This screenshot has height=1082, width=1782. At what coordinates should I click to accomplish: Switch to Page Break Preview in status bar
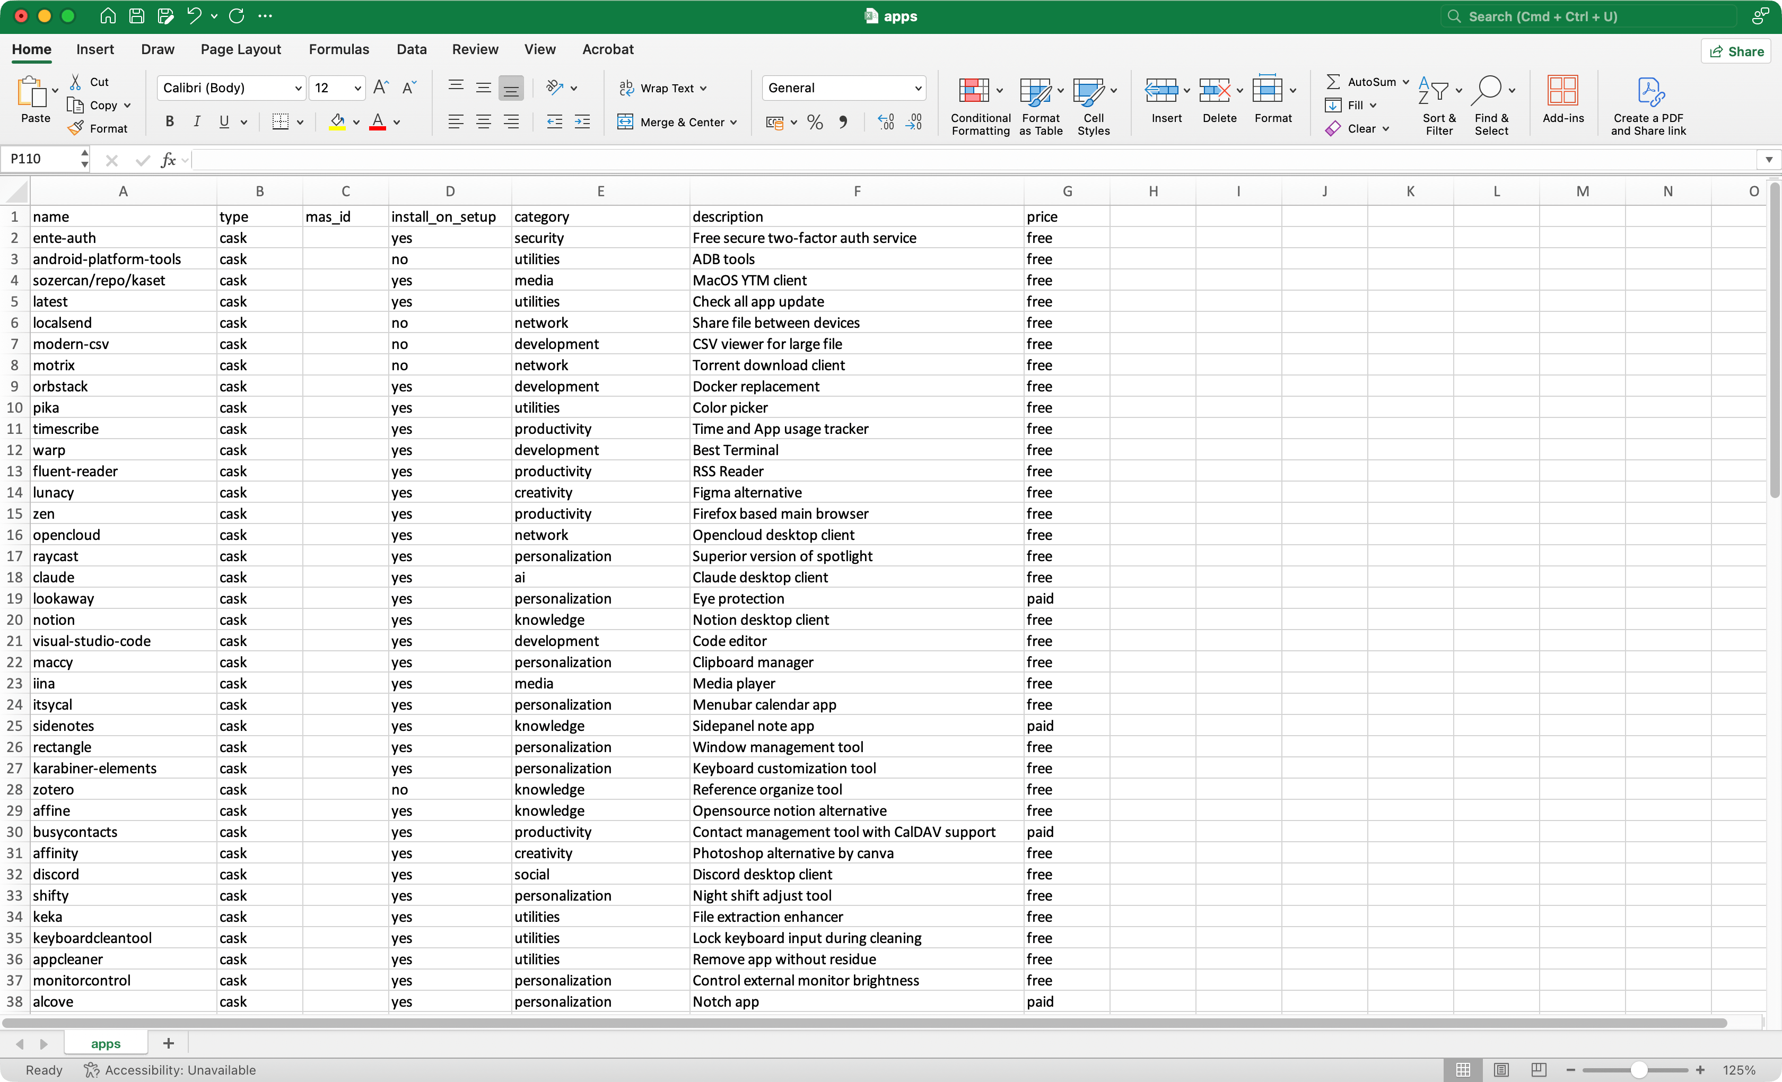tap(1539, 1070)
